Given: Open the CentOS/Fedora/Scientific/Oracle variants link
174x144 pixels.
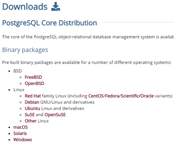Looking at the screenshot, I should (121, 96).
